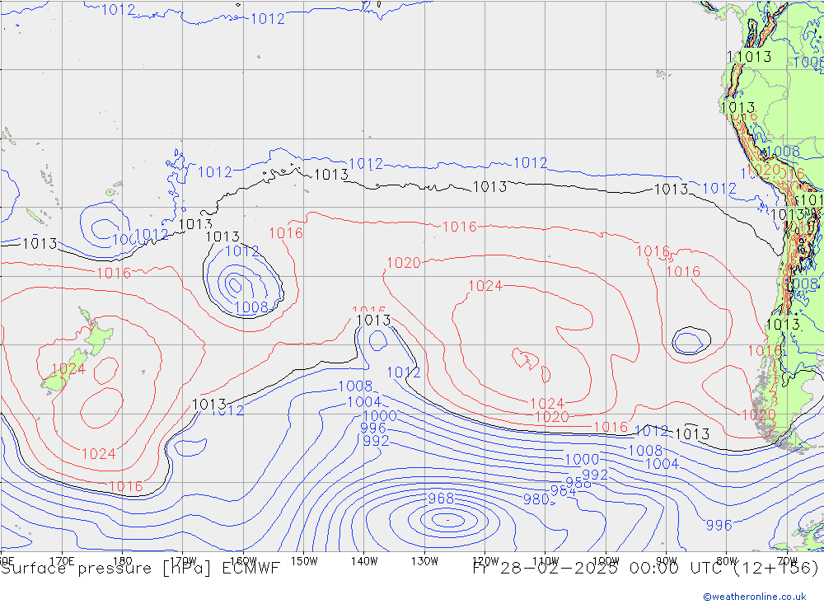Click the 1020 label directly beneath a 1024 label

(552, 417)
